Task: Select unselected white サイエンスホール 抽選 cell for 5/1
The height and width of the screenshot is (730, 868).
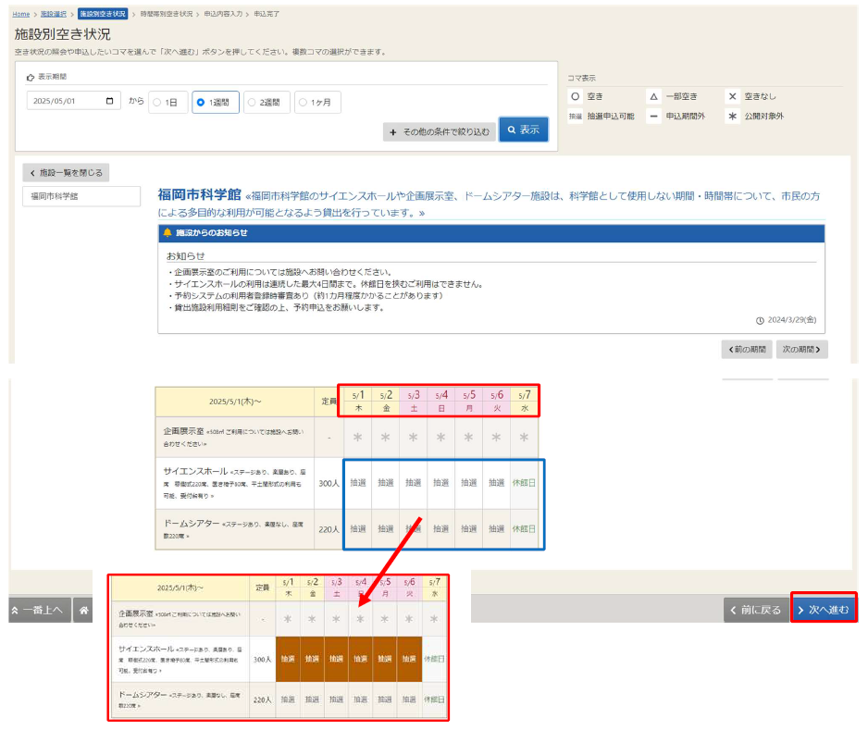Action: pyautogui.click(x=357, y=483)
